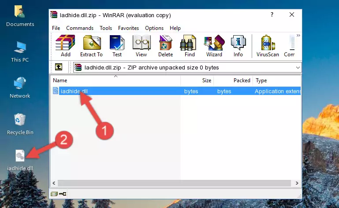The width and height of the screenshot is (339, 208).
Task: Close the WinRAR window
Action: tap(292, 15)
